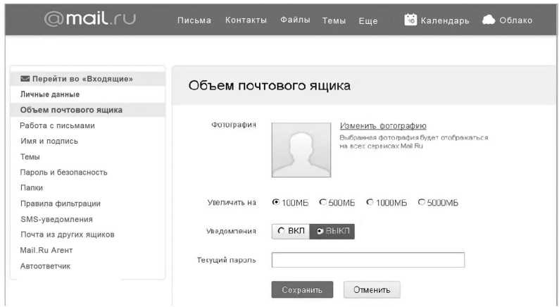Open Темы in the sidebar list

30,157
